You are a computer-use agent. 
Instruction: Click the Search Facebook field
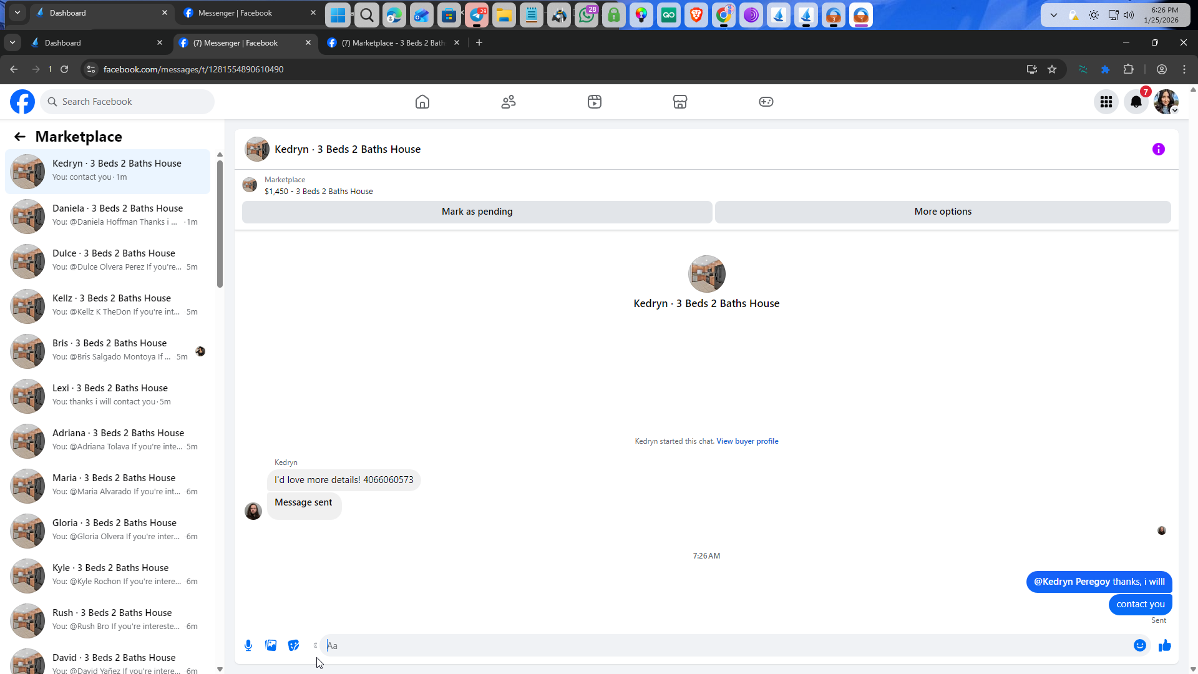coord(127,102)
